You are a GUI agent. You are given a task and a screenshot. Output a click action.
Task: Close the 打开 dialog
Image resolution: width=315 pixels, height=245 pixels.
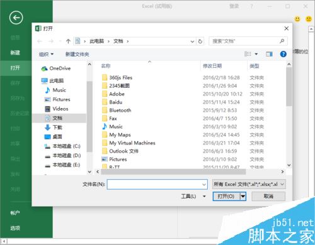287,28
